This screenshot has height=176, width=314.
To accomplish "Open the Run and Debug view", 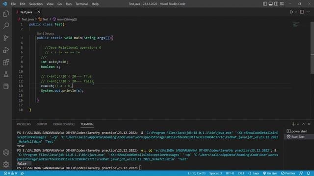I will pos(6,50).
